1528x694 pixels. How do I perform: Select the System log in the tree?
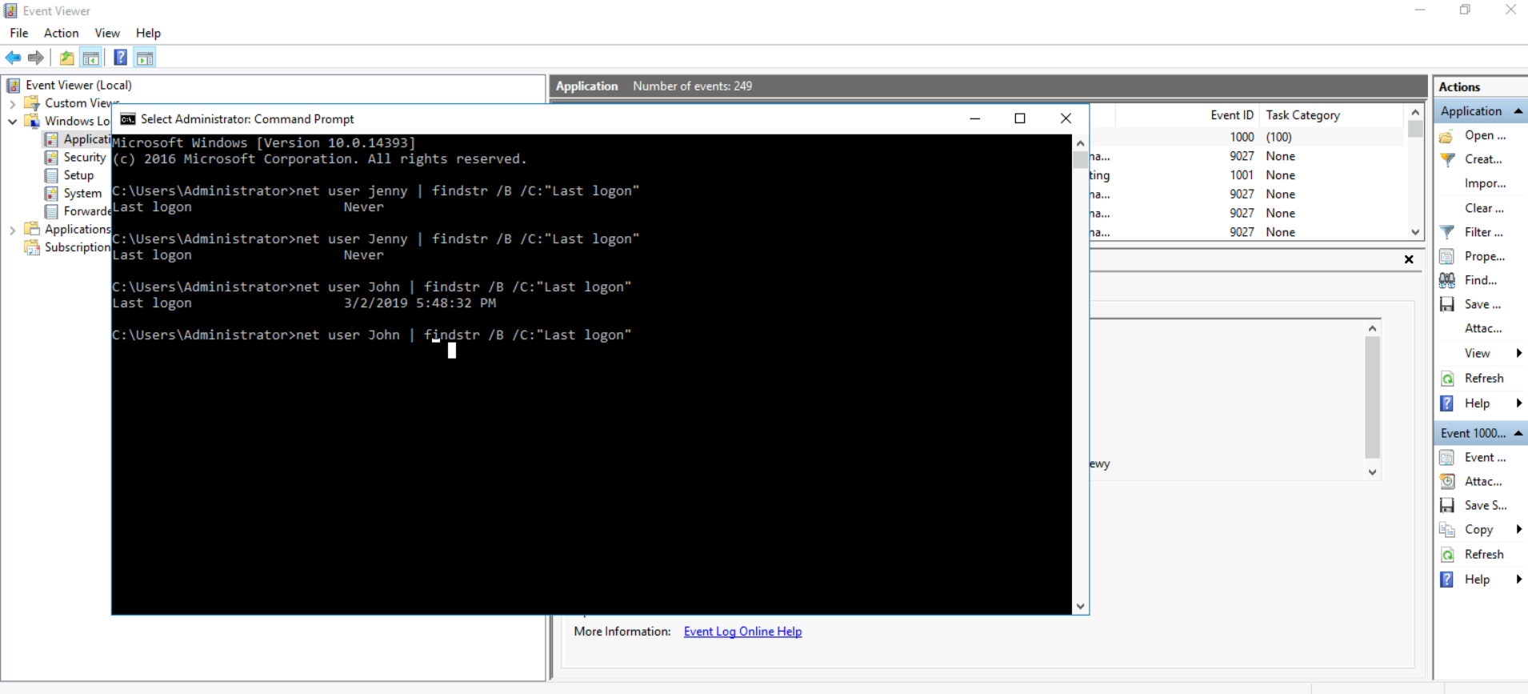[x=82, y=194]
